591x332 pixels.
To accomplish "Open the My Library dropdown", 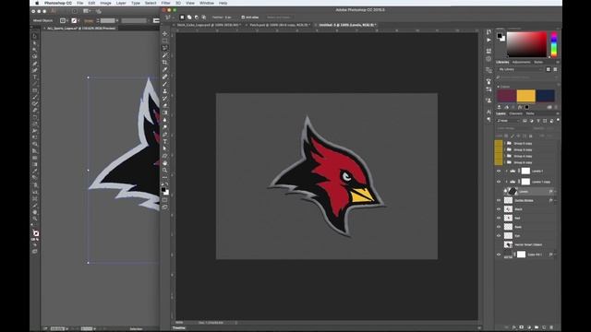I will 521,70.
